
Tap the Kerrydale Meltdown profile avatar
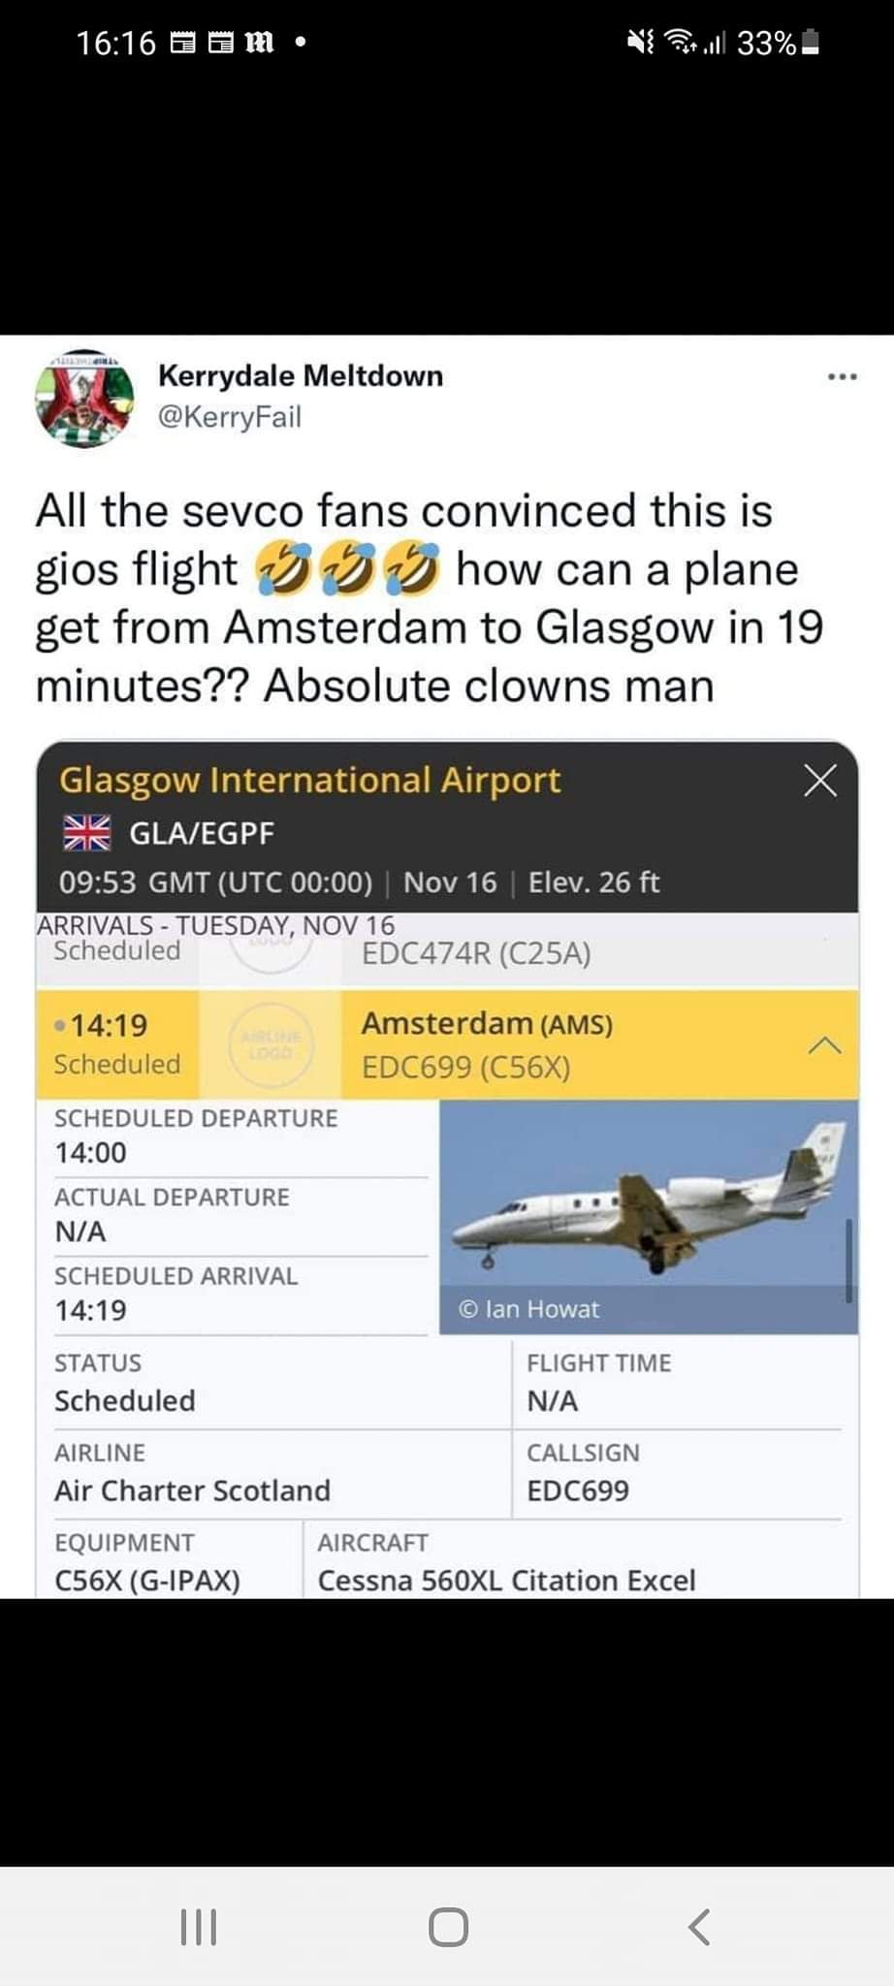click(x=85, y=398)
